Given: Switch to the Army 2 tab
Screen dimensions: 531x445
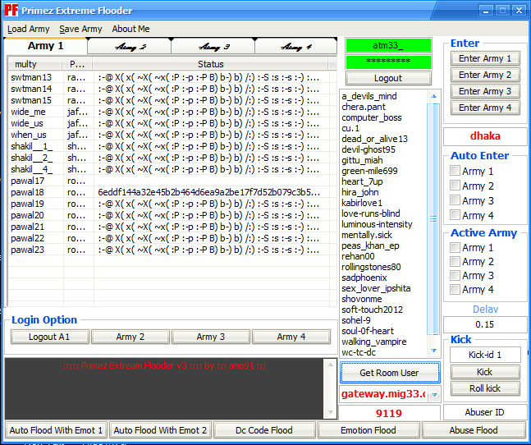Looking at the screenshot, I should [130, 47].
